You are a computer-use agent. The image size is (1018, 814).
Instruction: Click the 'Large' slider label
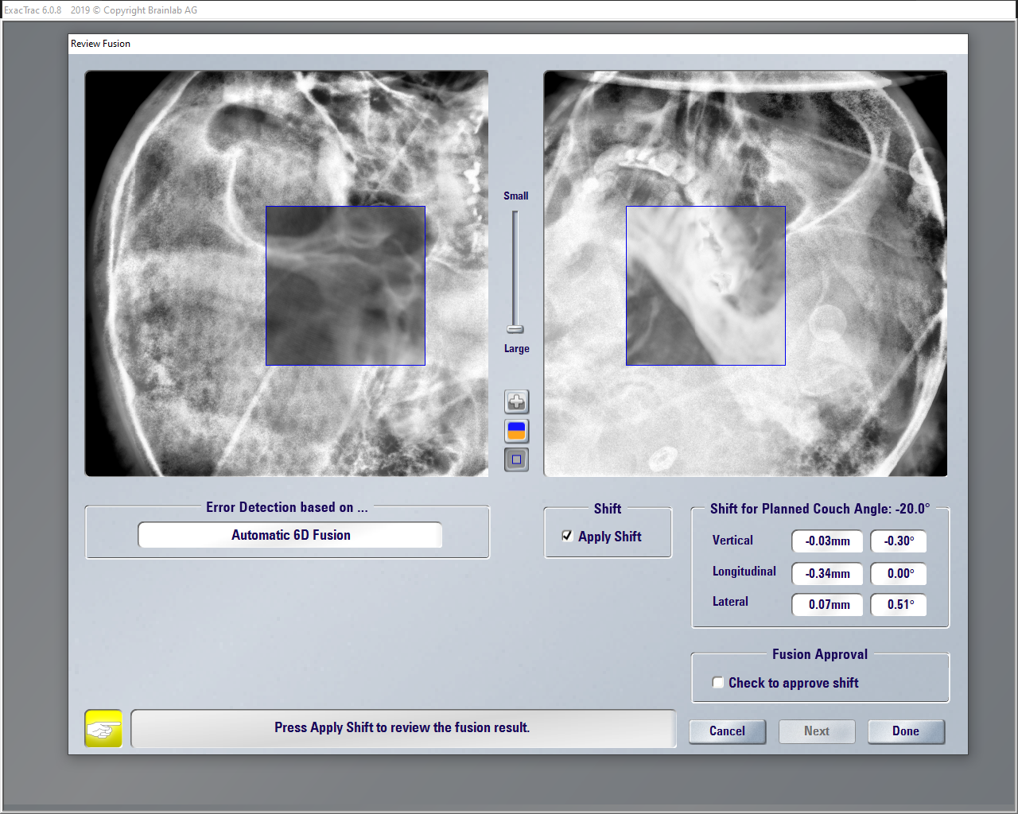[x=516, y=348]
